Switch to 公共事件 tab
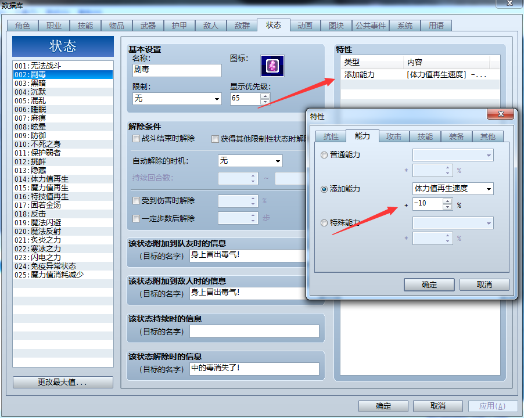This screenshot has width=524, height=418. point(370,26)
